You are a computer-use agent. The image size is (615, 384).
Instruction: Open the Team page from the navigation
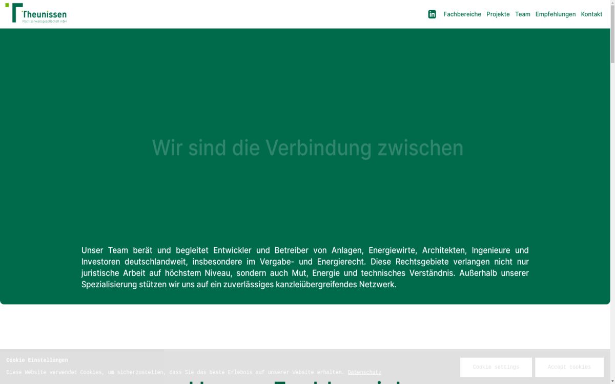point(523,14)
